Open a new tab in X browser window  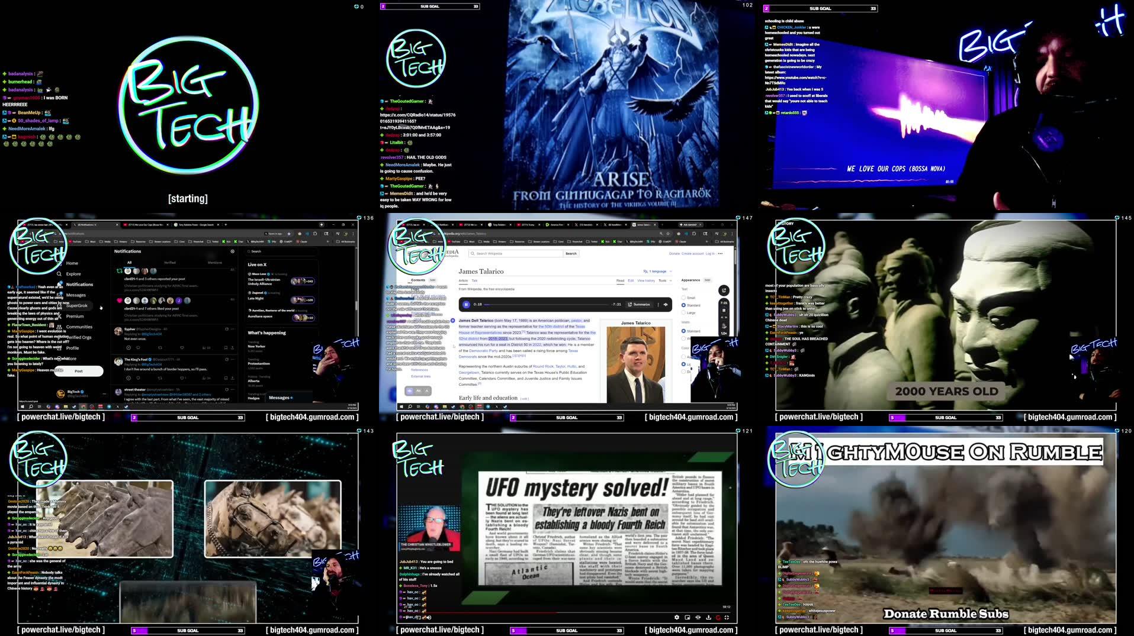226,225
